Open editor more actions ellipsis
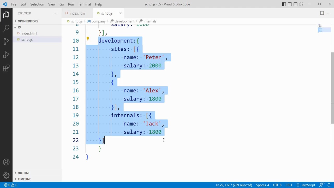 [329, 13]
